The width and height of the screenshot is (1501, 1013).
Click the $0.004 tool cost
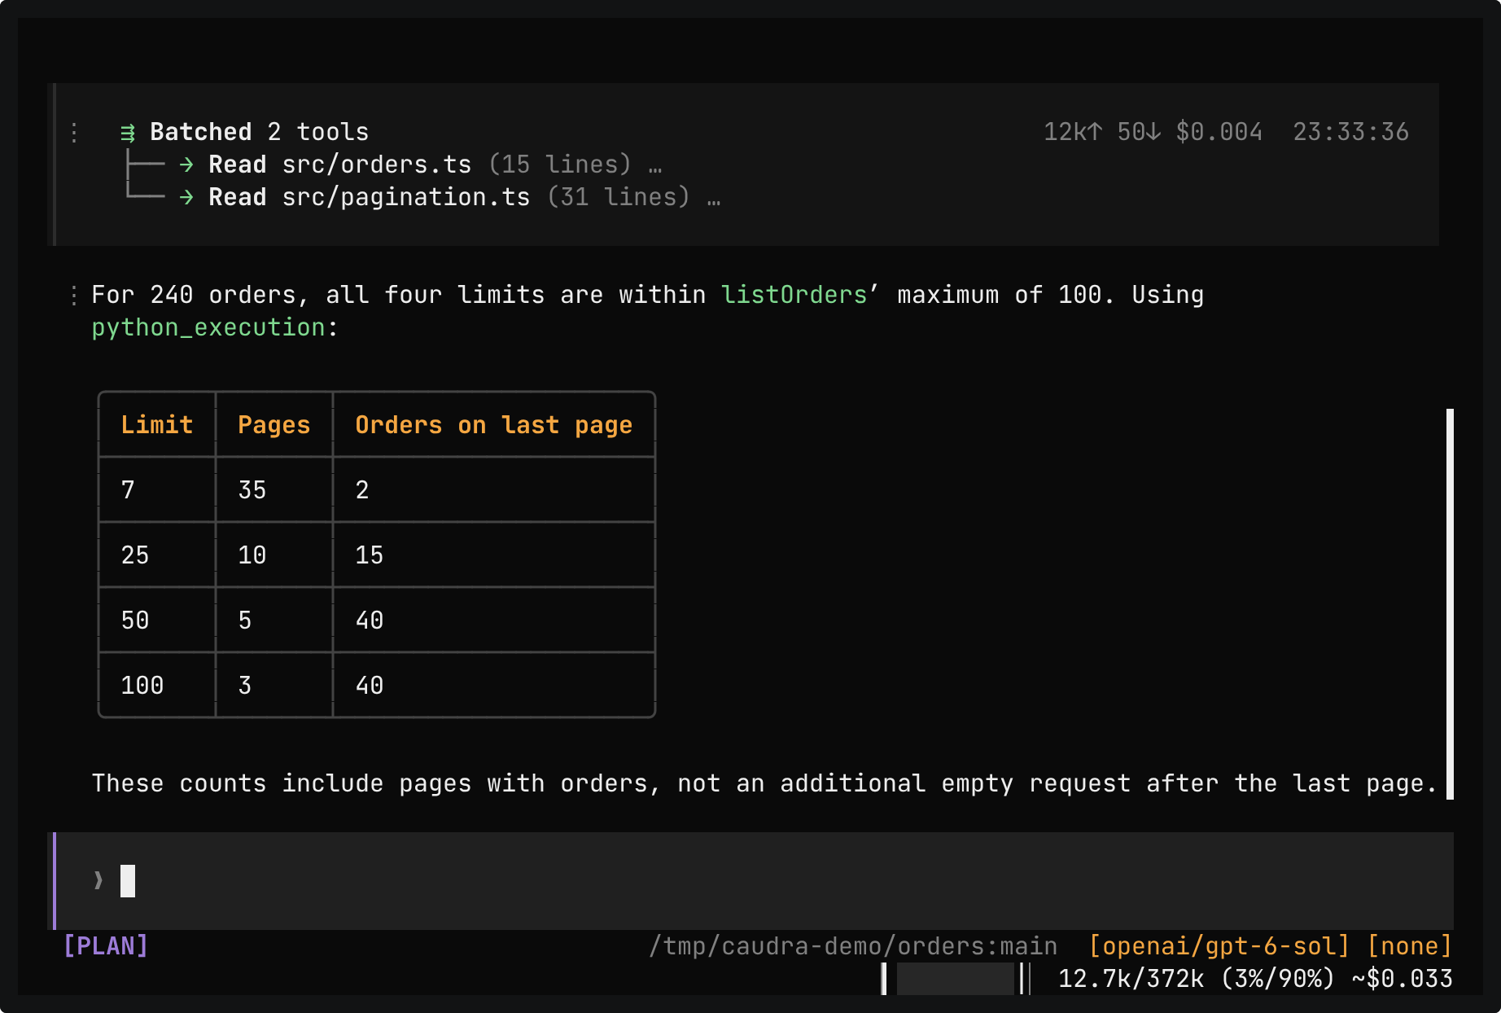(x=1219, y=132)
